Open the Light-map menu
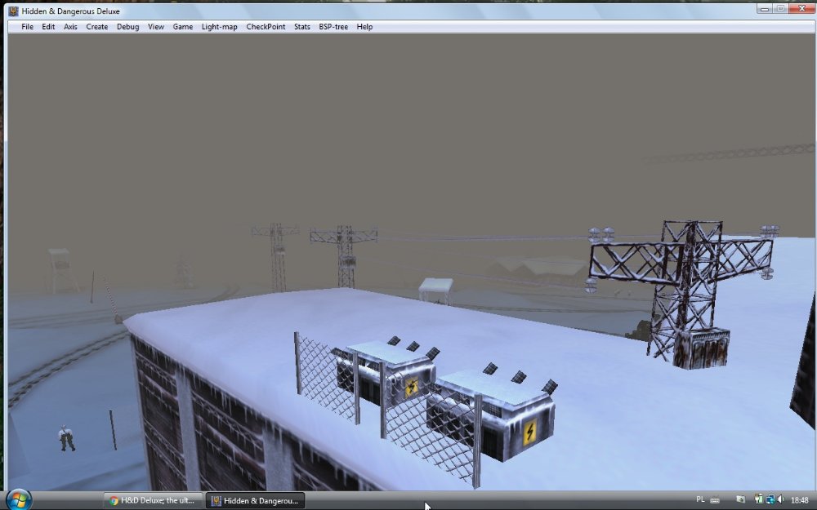This screenshot has height=510, width=817. pyautogui.click(x=219, y=27)
